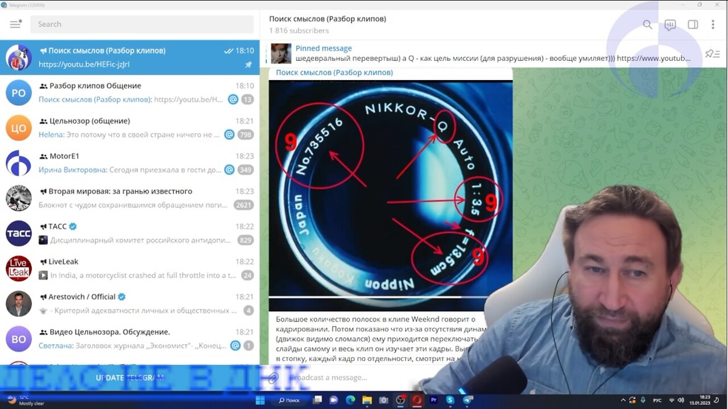This screenshot has width=728, height=409.
Task: Click mention badge in MotorE1 row
Action: [229, 170]
